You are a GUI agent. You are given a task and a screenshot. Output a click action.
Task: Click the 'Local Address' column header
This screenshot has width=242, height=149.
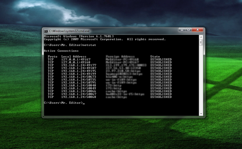point(74,57)
